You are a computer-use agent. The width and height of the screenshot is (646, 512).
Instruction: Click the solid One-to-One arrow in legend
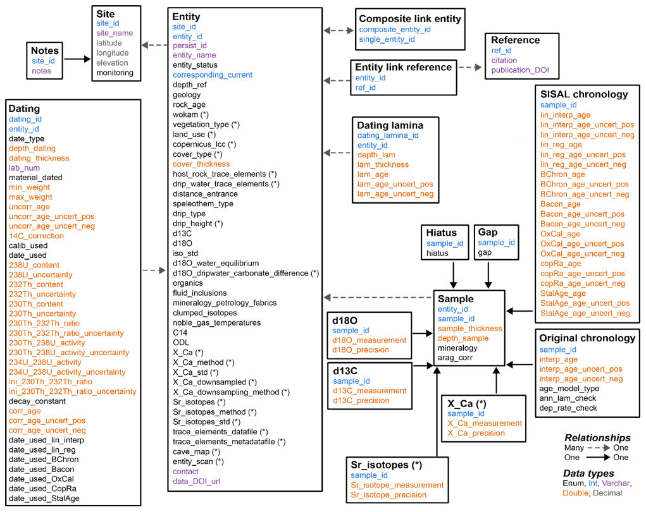599,457
